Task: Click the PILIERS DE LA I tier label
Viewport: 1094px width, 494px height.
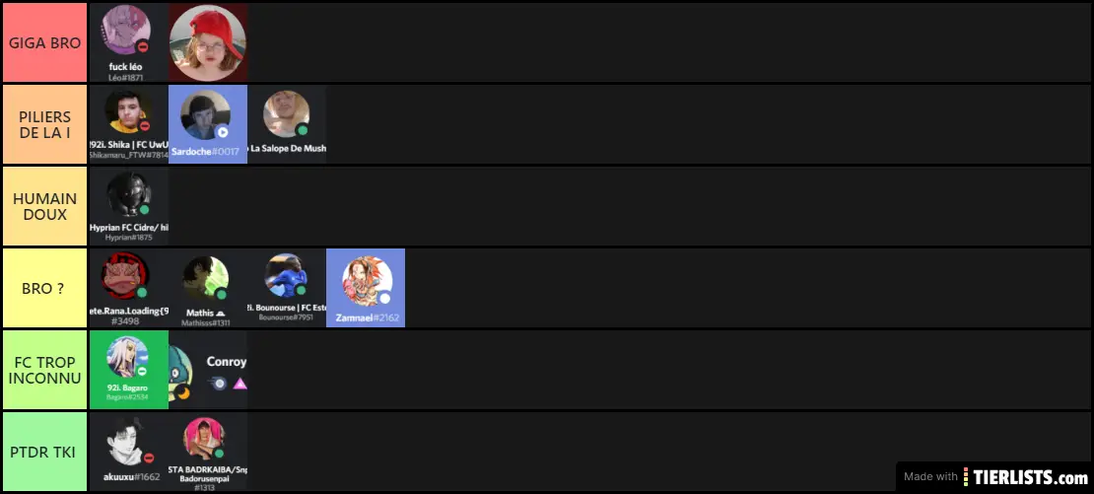Action: [44, 124]
